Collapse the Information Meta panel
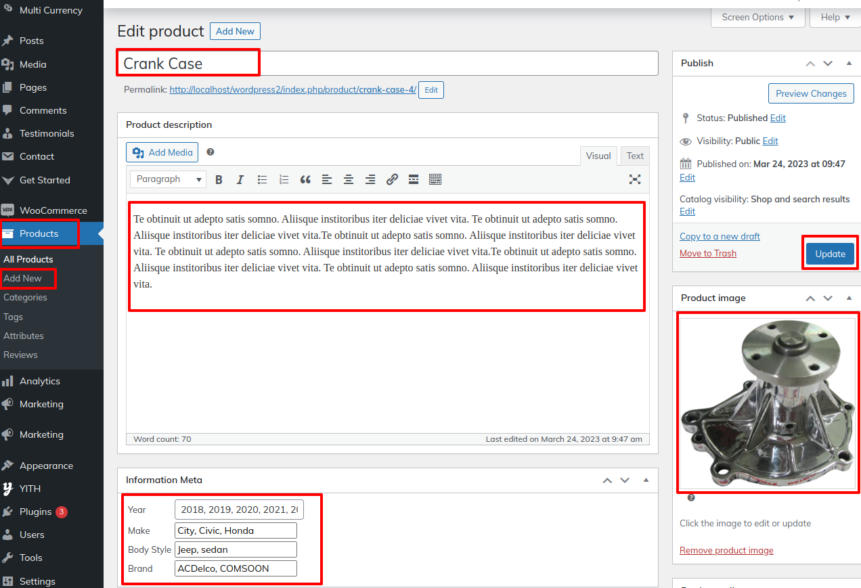The height and width of the screenshot is (588, 861). click(x=646, y=480)
